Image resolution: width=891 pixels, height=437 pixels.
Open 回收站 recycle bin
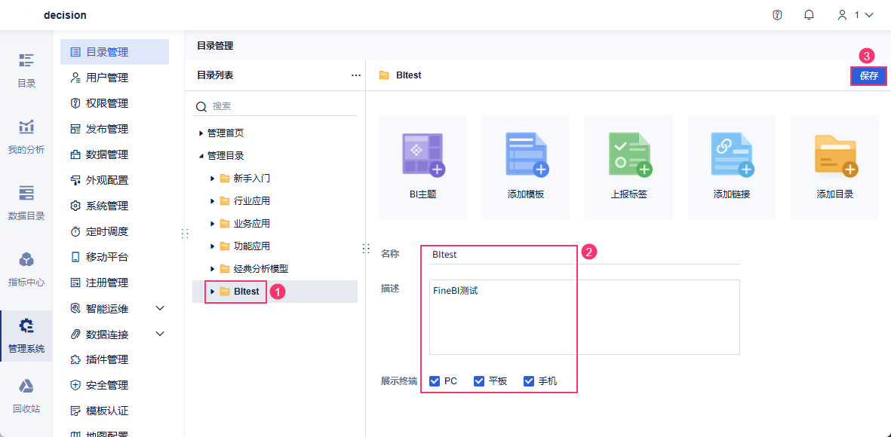tap(26, 396)
